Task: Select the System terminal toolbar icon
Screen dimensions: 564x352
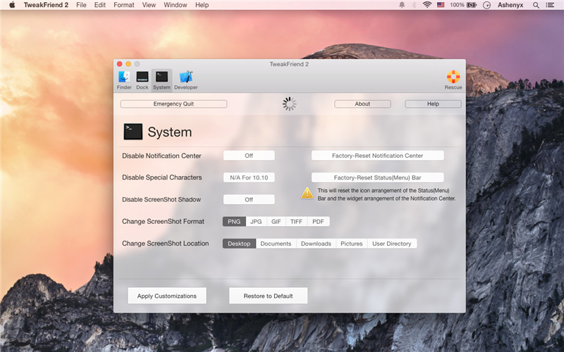Action: (161, 80)
